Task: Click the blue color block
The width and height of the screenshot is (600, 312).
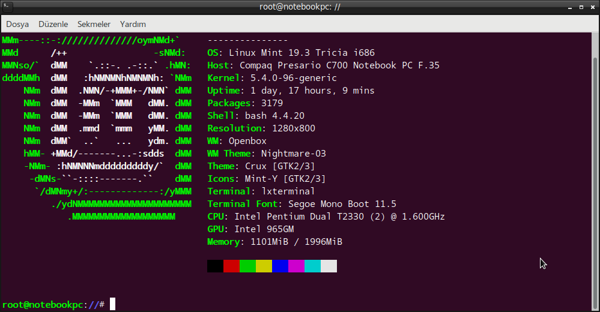Action: 280,266
